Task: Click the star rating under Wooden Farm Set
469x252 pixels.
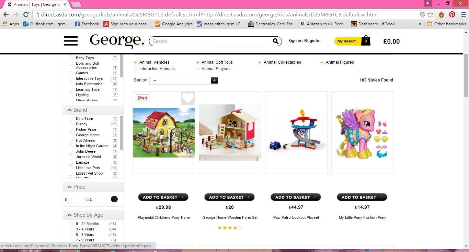Action: click(x=230, y=228)
